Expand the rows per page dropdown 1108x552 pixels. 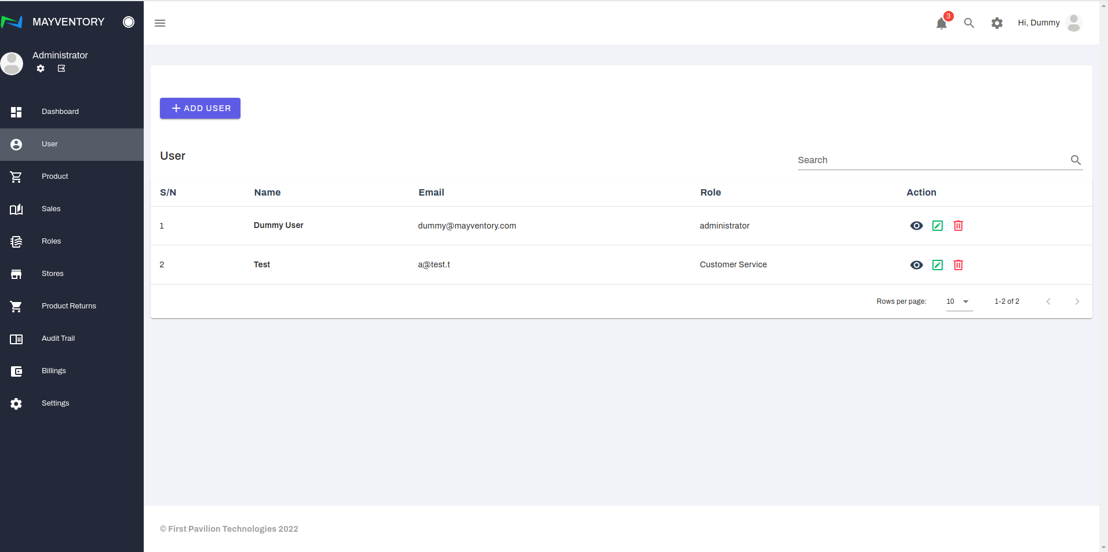[x=959, y=301]
